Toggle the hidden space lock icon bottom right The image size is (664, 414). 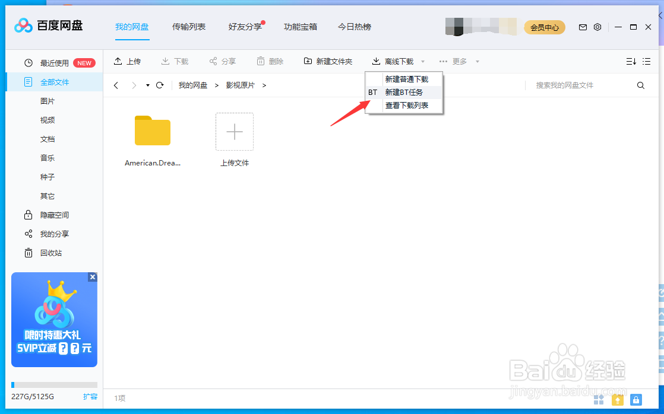(636, 400)
